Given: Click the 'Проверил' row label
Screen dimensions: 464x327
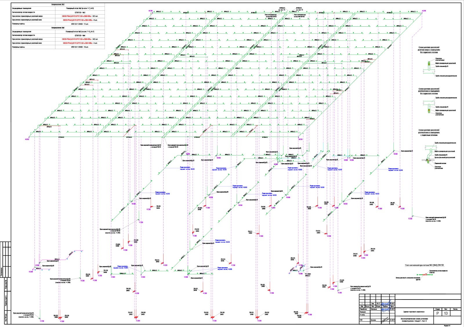Looking at the screenshot, I should coord(363,312).
